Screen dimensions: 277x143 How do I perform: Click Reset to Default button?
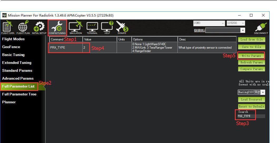tap(251, 106)
